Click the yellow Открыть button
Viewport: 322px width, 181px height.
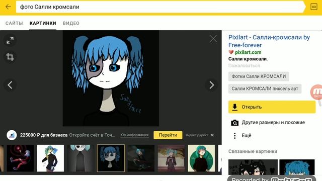pos(272,107)
